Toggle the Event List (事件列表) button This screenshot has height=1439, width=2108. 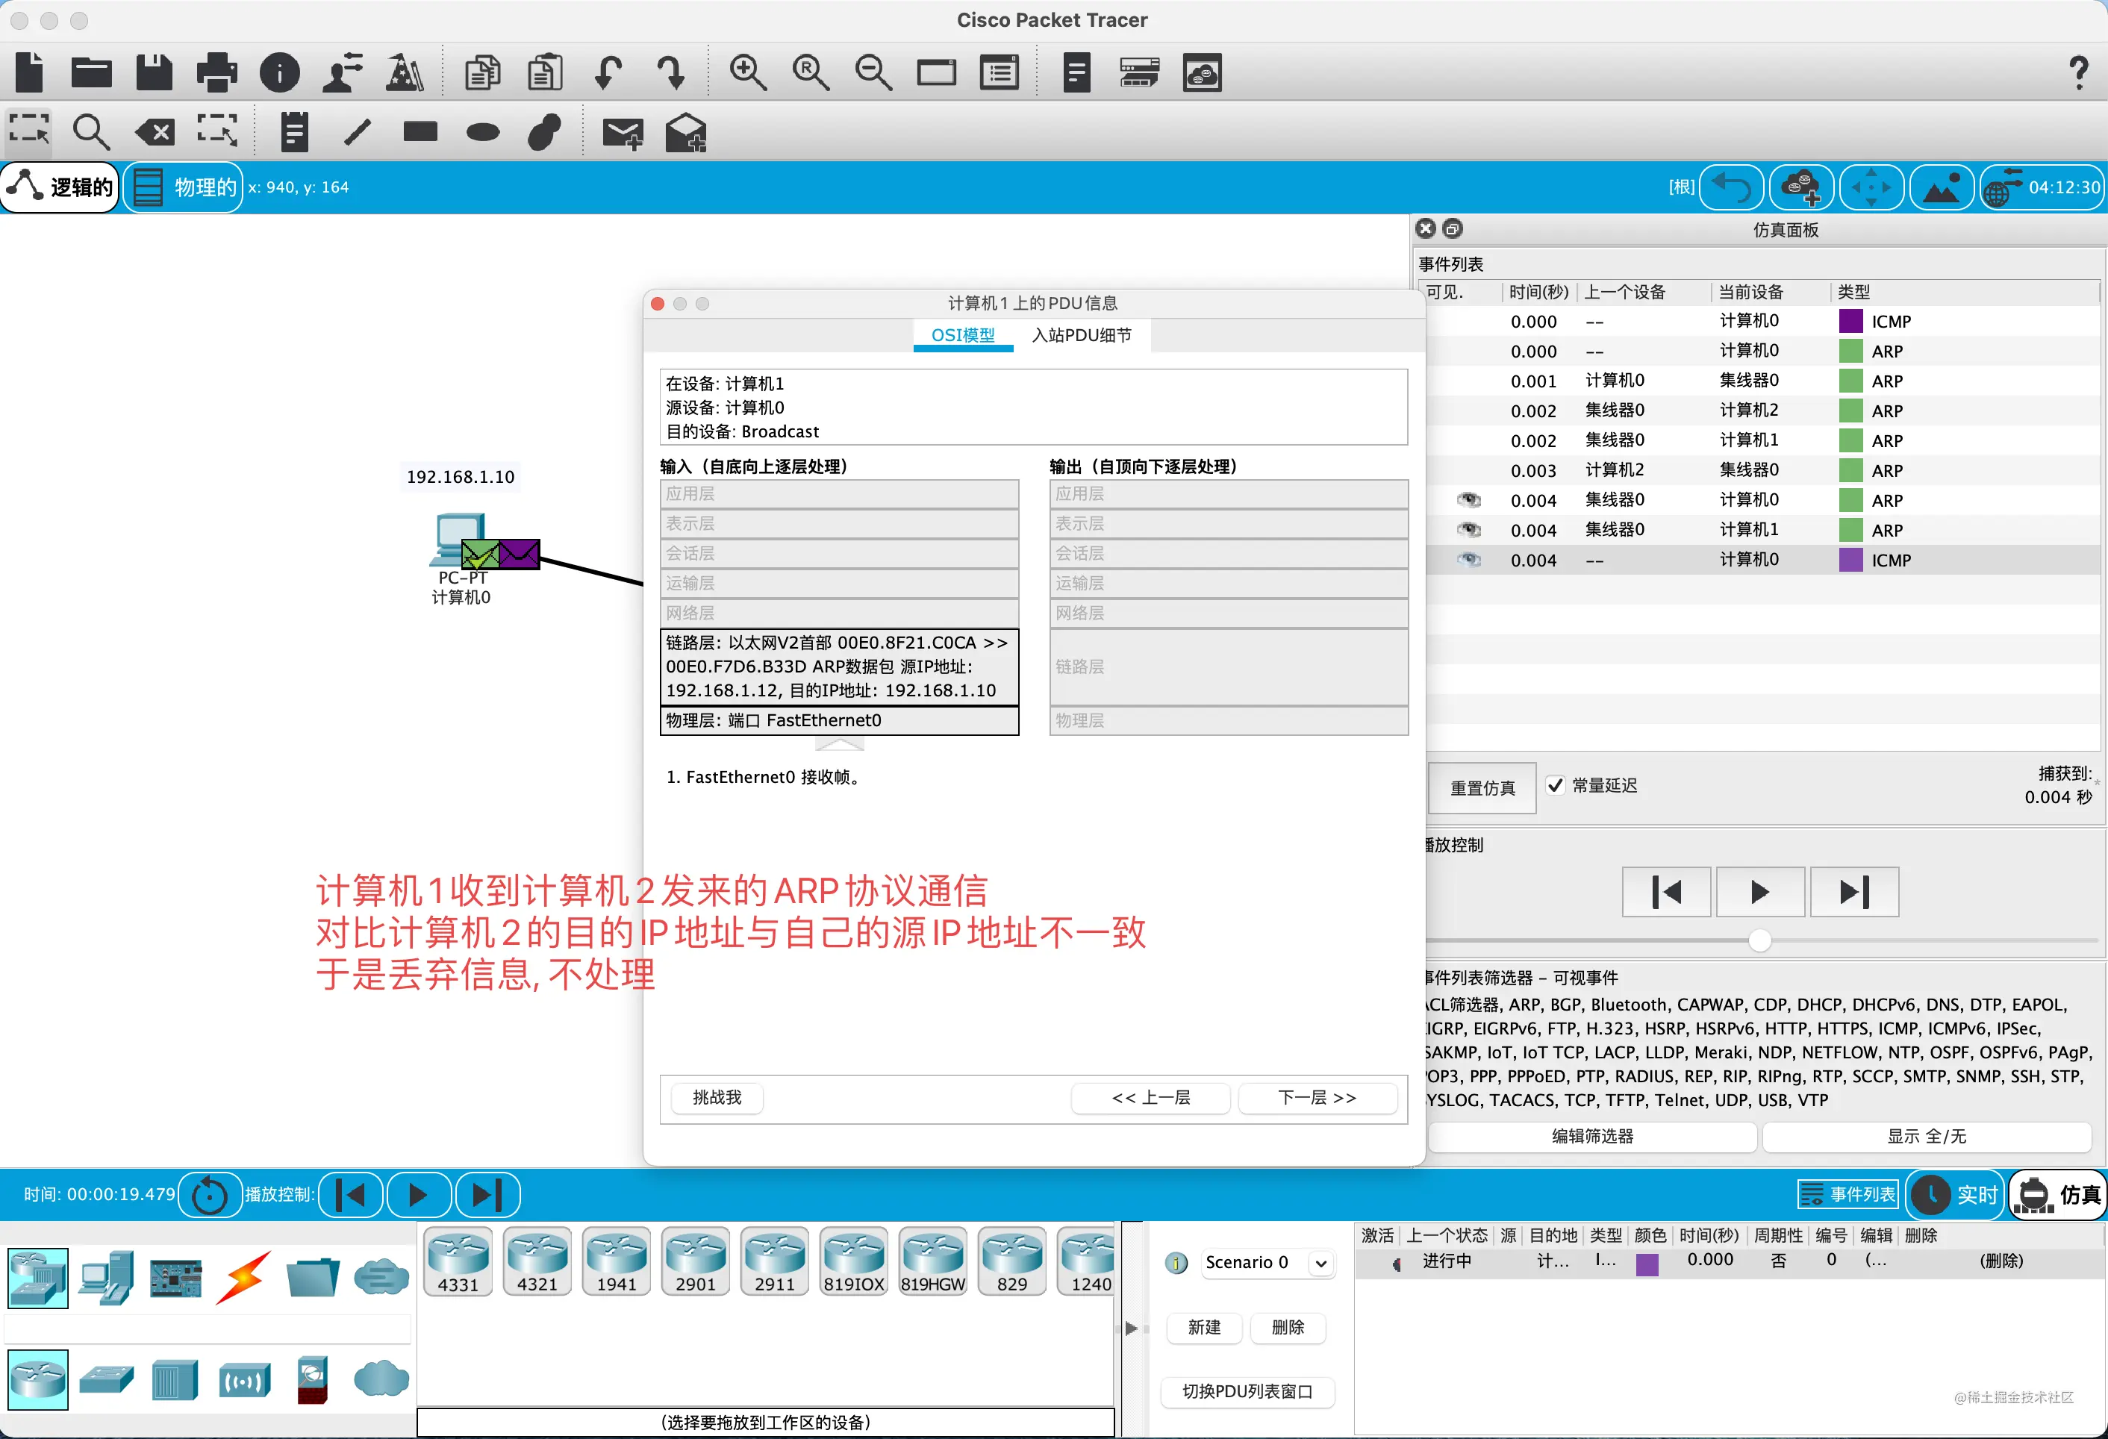point(1847,1195)
